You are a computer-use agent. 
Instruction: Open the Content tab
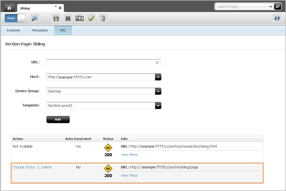pos(13,30)
